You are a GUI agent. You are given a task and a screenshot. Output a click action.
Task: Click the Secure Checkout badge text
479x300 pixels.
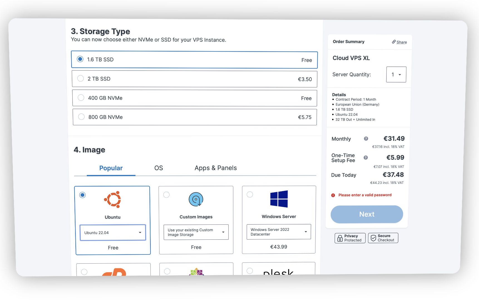click(x=386, y=238)
